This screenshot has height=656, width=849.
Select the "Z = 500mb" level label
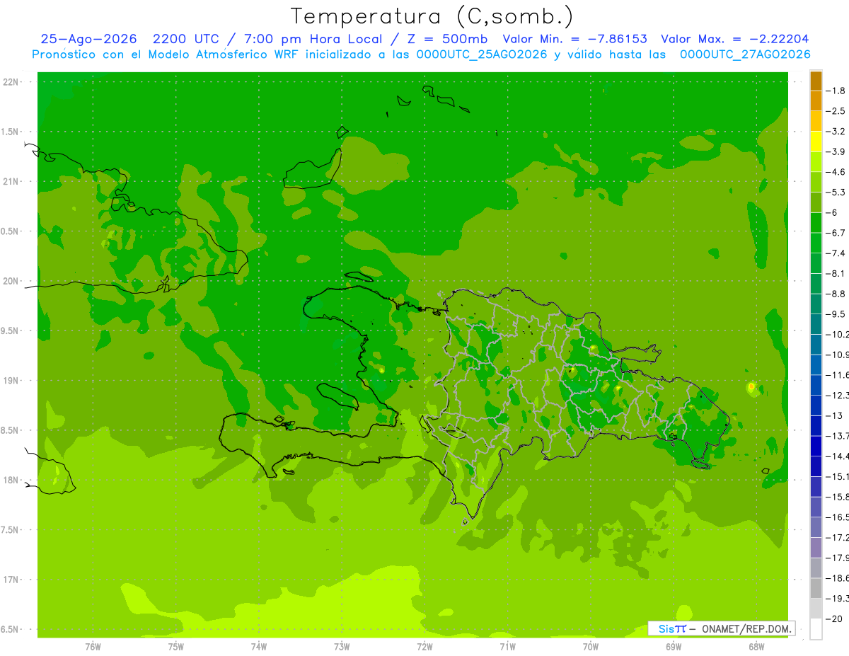click(x=447, y=39)
